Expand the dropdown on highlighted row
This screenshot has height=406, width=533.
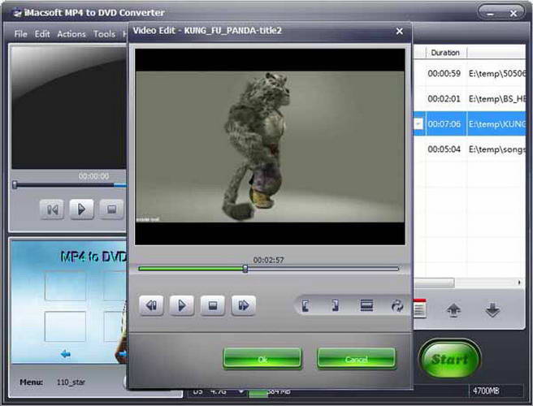point(418,123)
